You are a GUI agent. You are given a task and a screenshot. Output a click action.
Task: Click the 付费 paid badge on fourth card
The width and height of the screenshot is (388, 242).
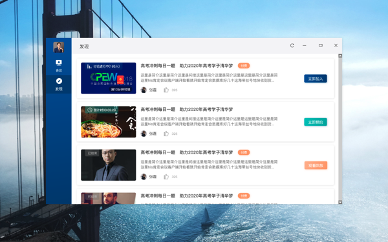click(244, 196)
